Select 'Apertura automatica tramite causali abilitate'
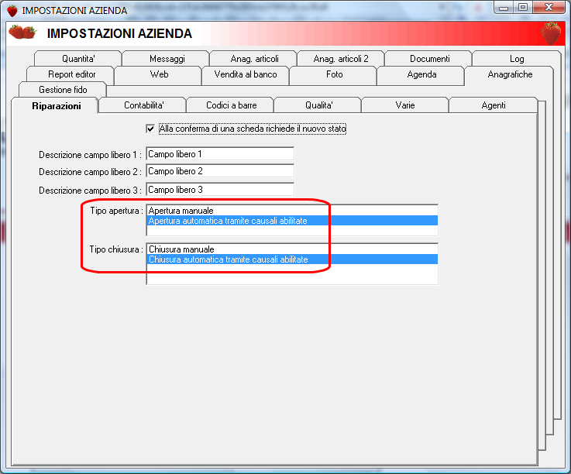 (x=292, y=221)
